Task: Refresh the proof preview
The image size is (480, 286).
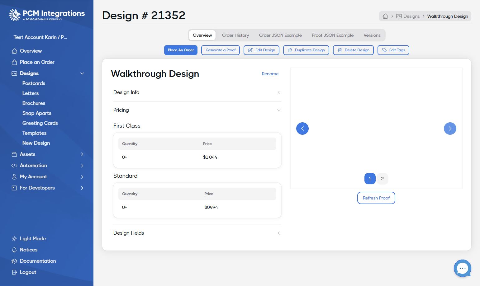Action: coord(376,198)
